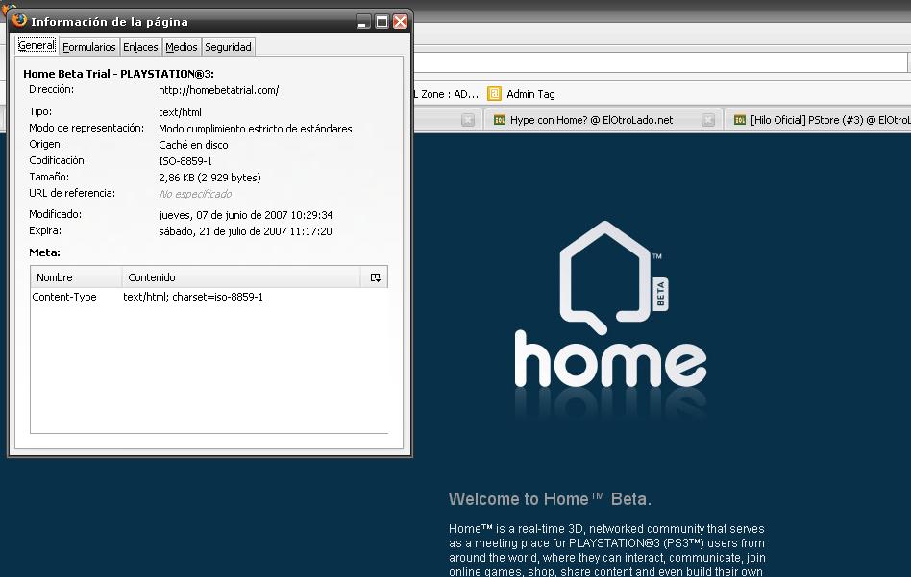This screenshot has height=577, width=911.
Task: Click the Expira date sábado, 21 de julio
Action: point(245,231)
